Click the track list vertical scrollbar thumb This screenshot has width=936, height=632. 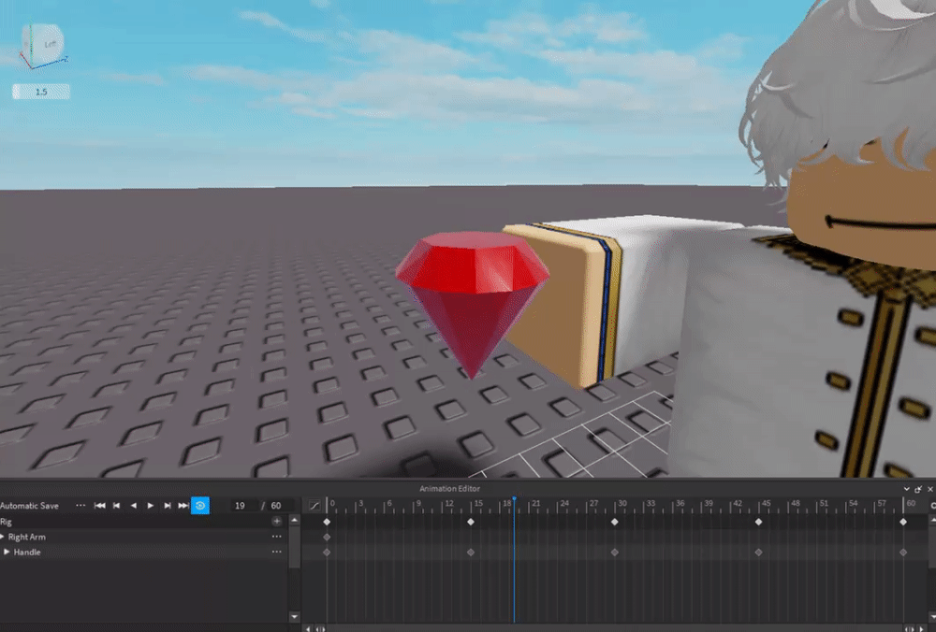point(294,547)
